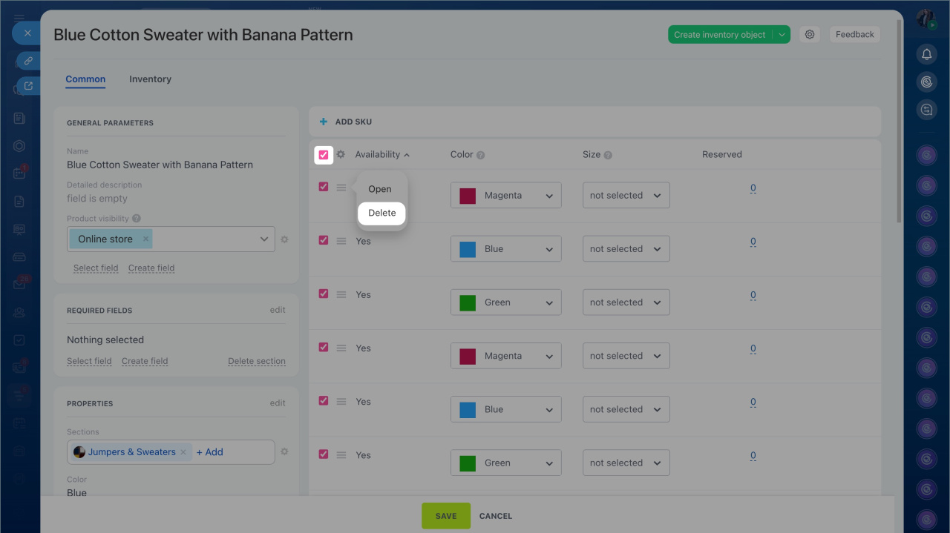950x533 pixels.
Task: Remove the Online store tag with its X
Action: pyautogui.click(x=146, y=239)
